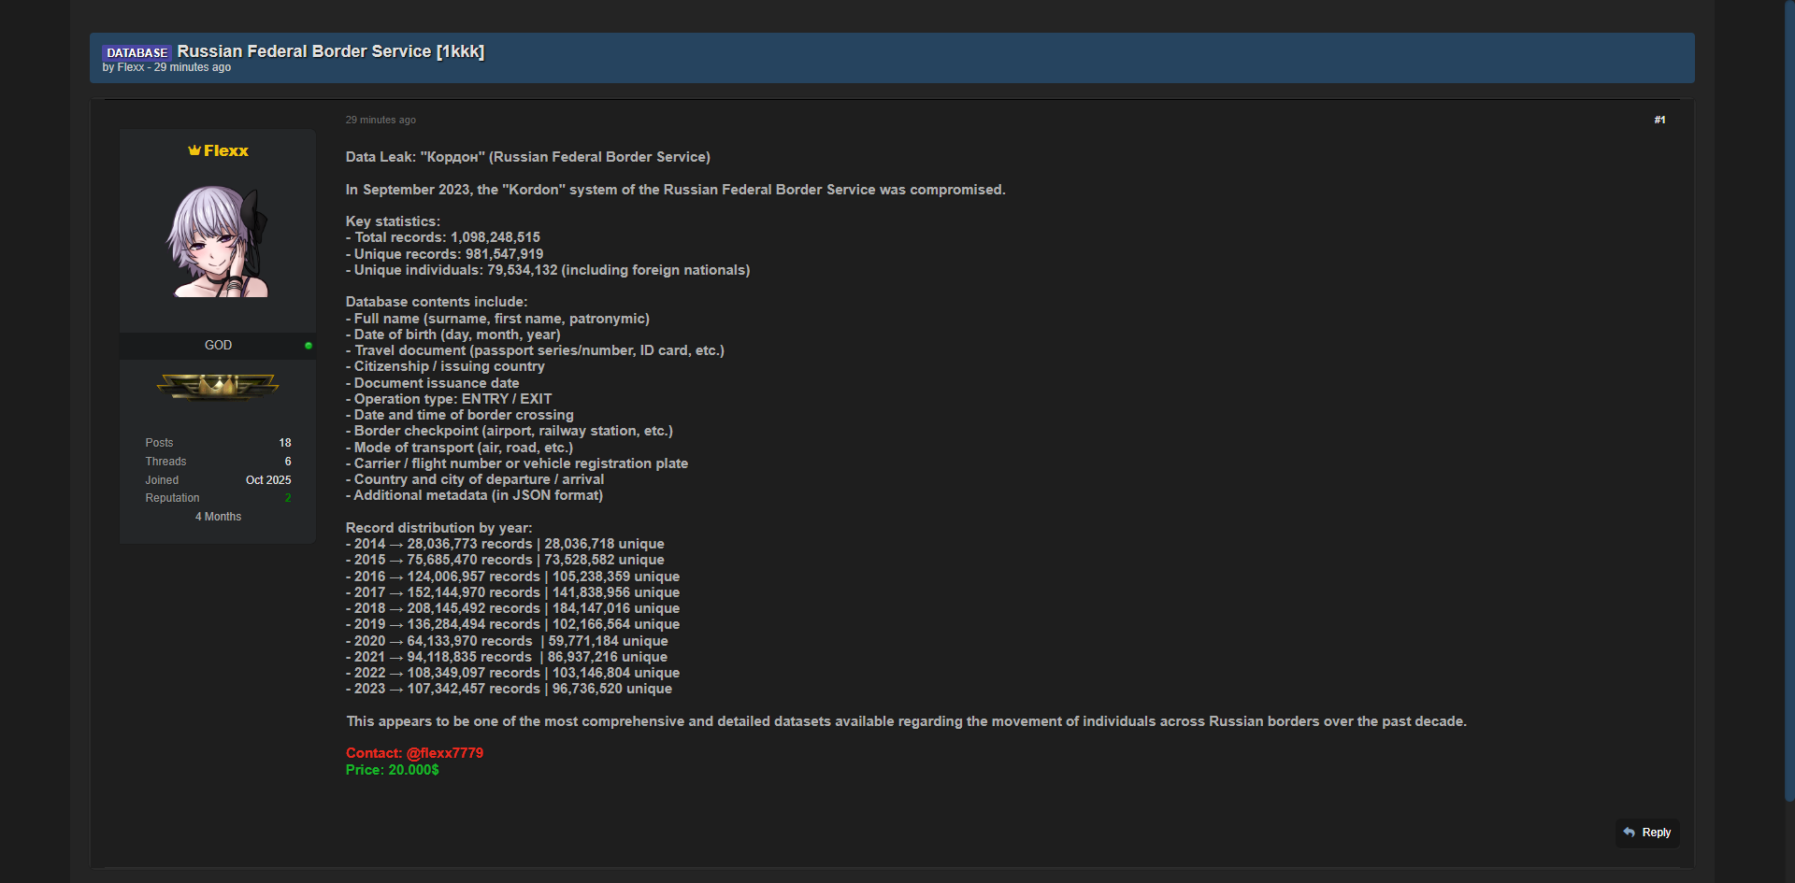
Task: View the Posts count 18
Action: [284, 443]
